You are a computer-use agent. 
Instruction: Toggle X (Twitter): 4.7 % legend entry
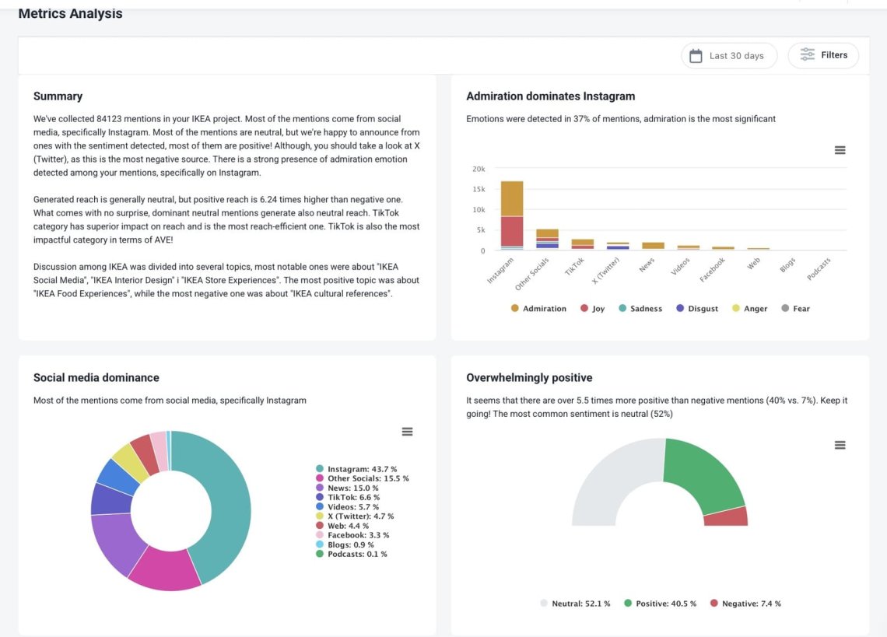click(x=355, y=516)
